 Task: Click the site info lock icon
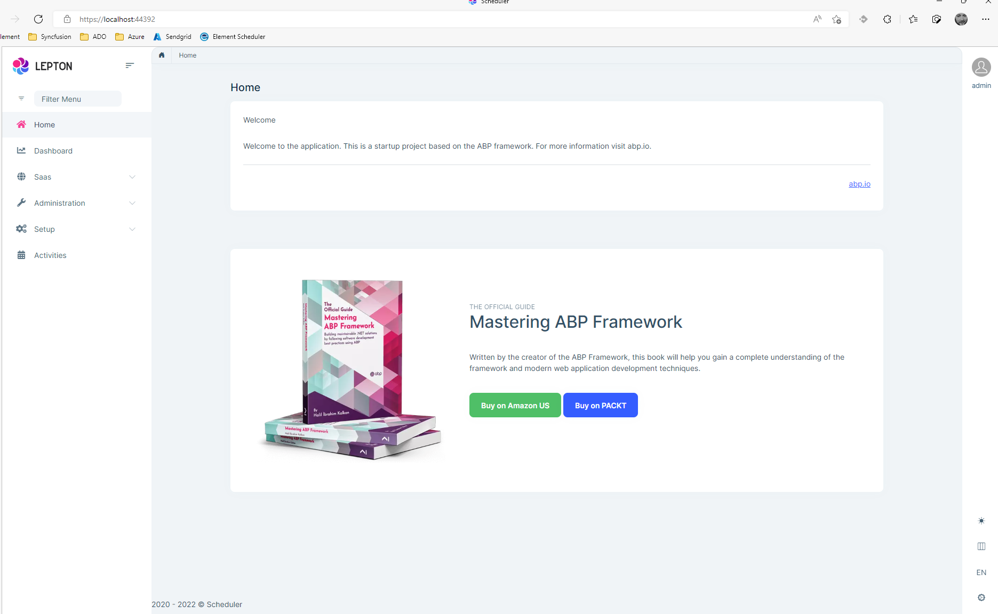(x=67, y=19)
